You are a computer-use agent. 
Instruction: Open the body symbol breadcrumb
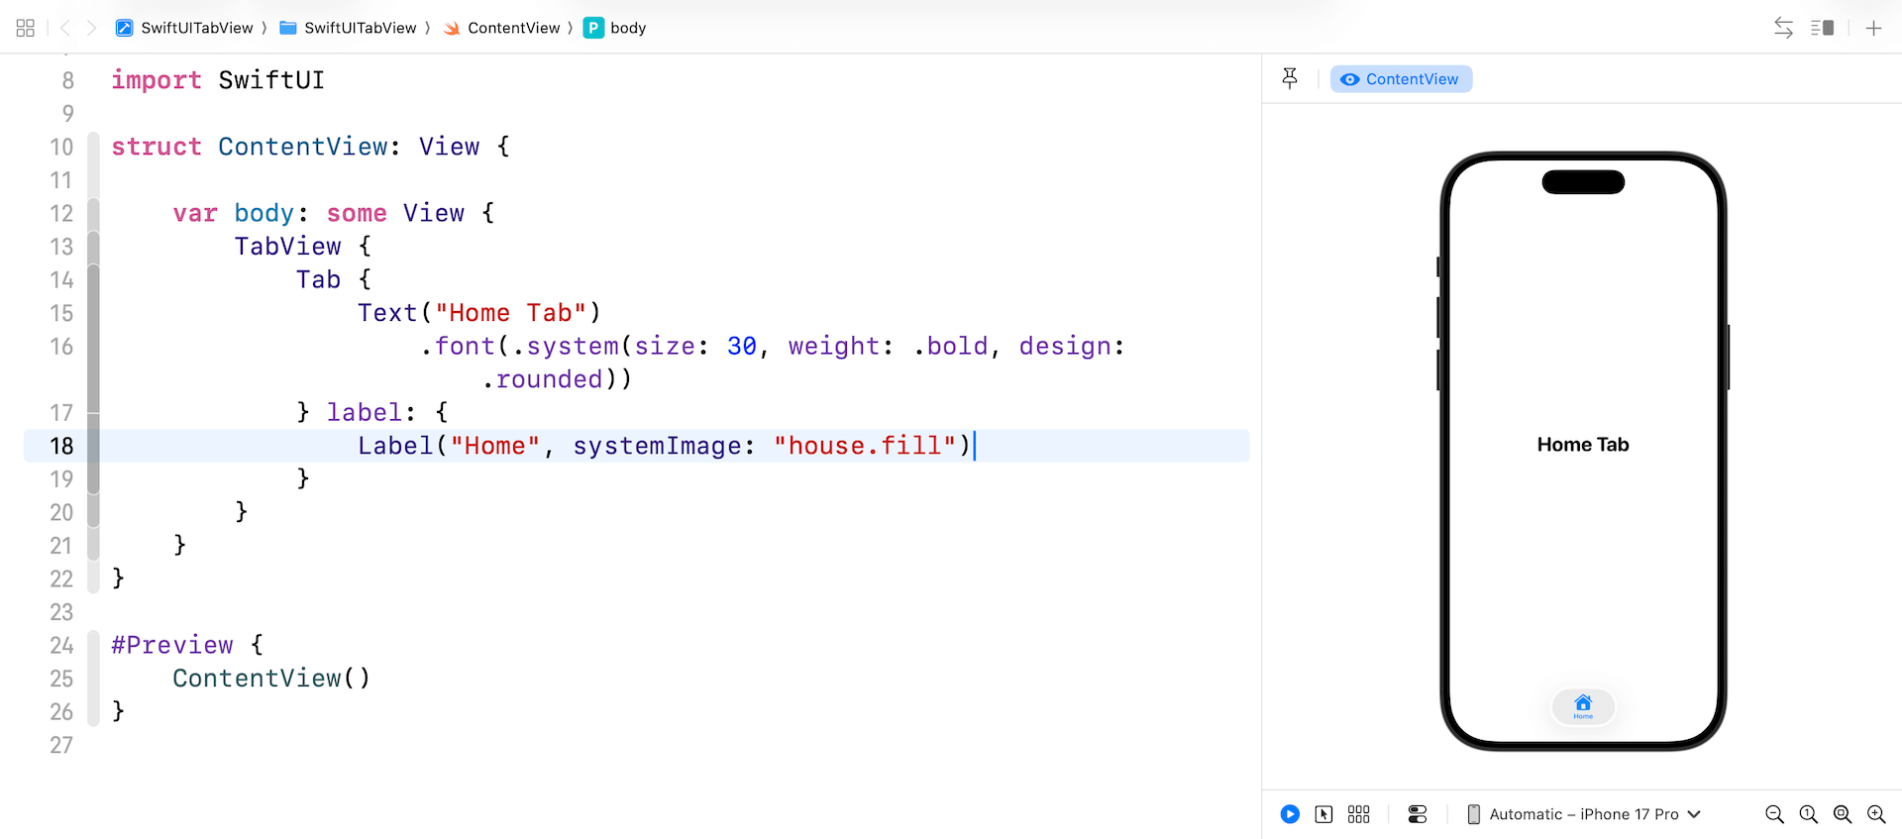[x=616, y=28]
